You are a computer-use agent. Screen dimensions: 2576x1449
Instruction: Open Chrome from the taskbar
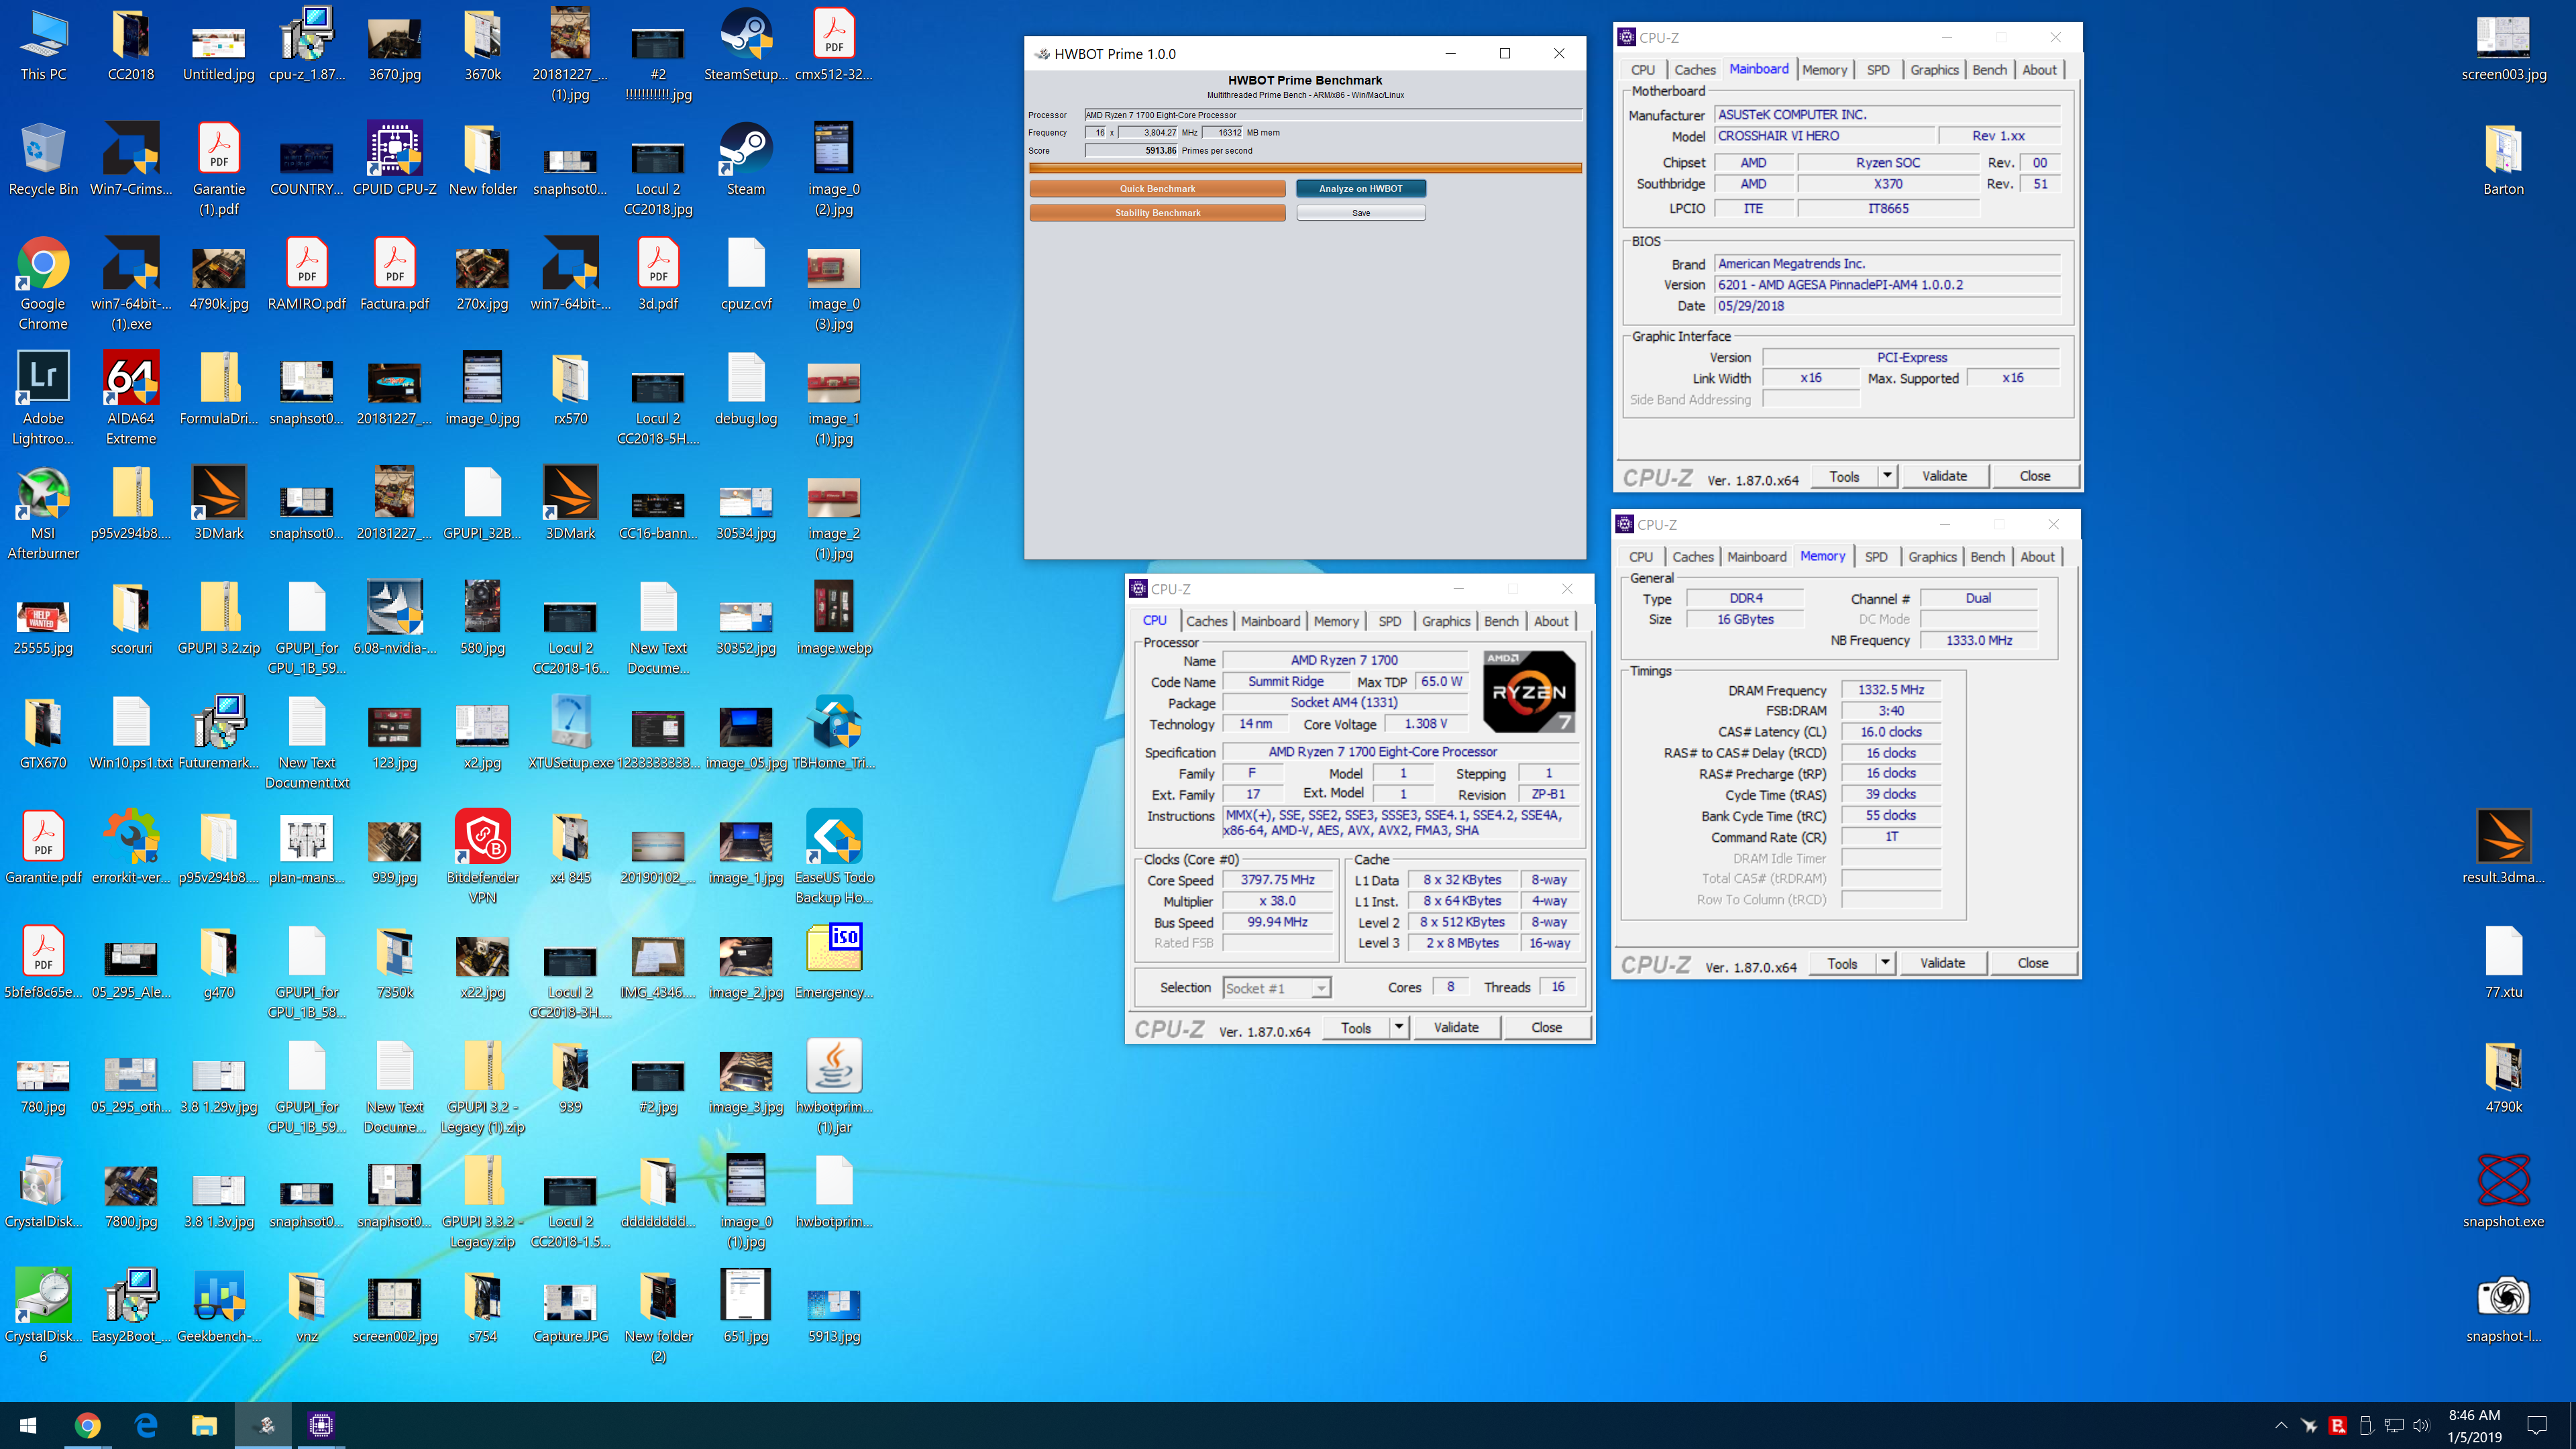pos(87,1425)
